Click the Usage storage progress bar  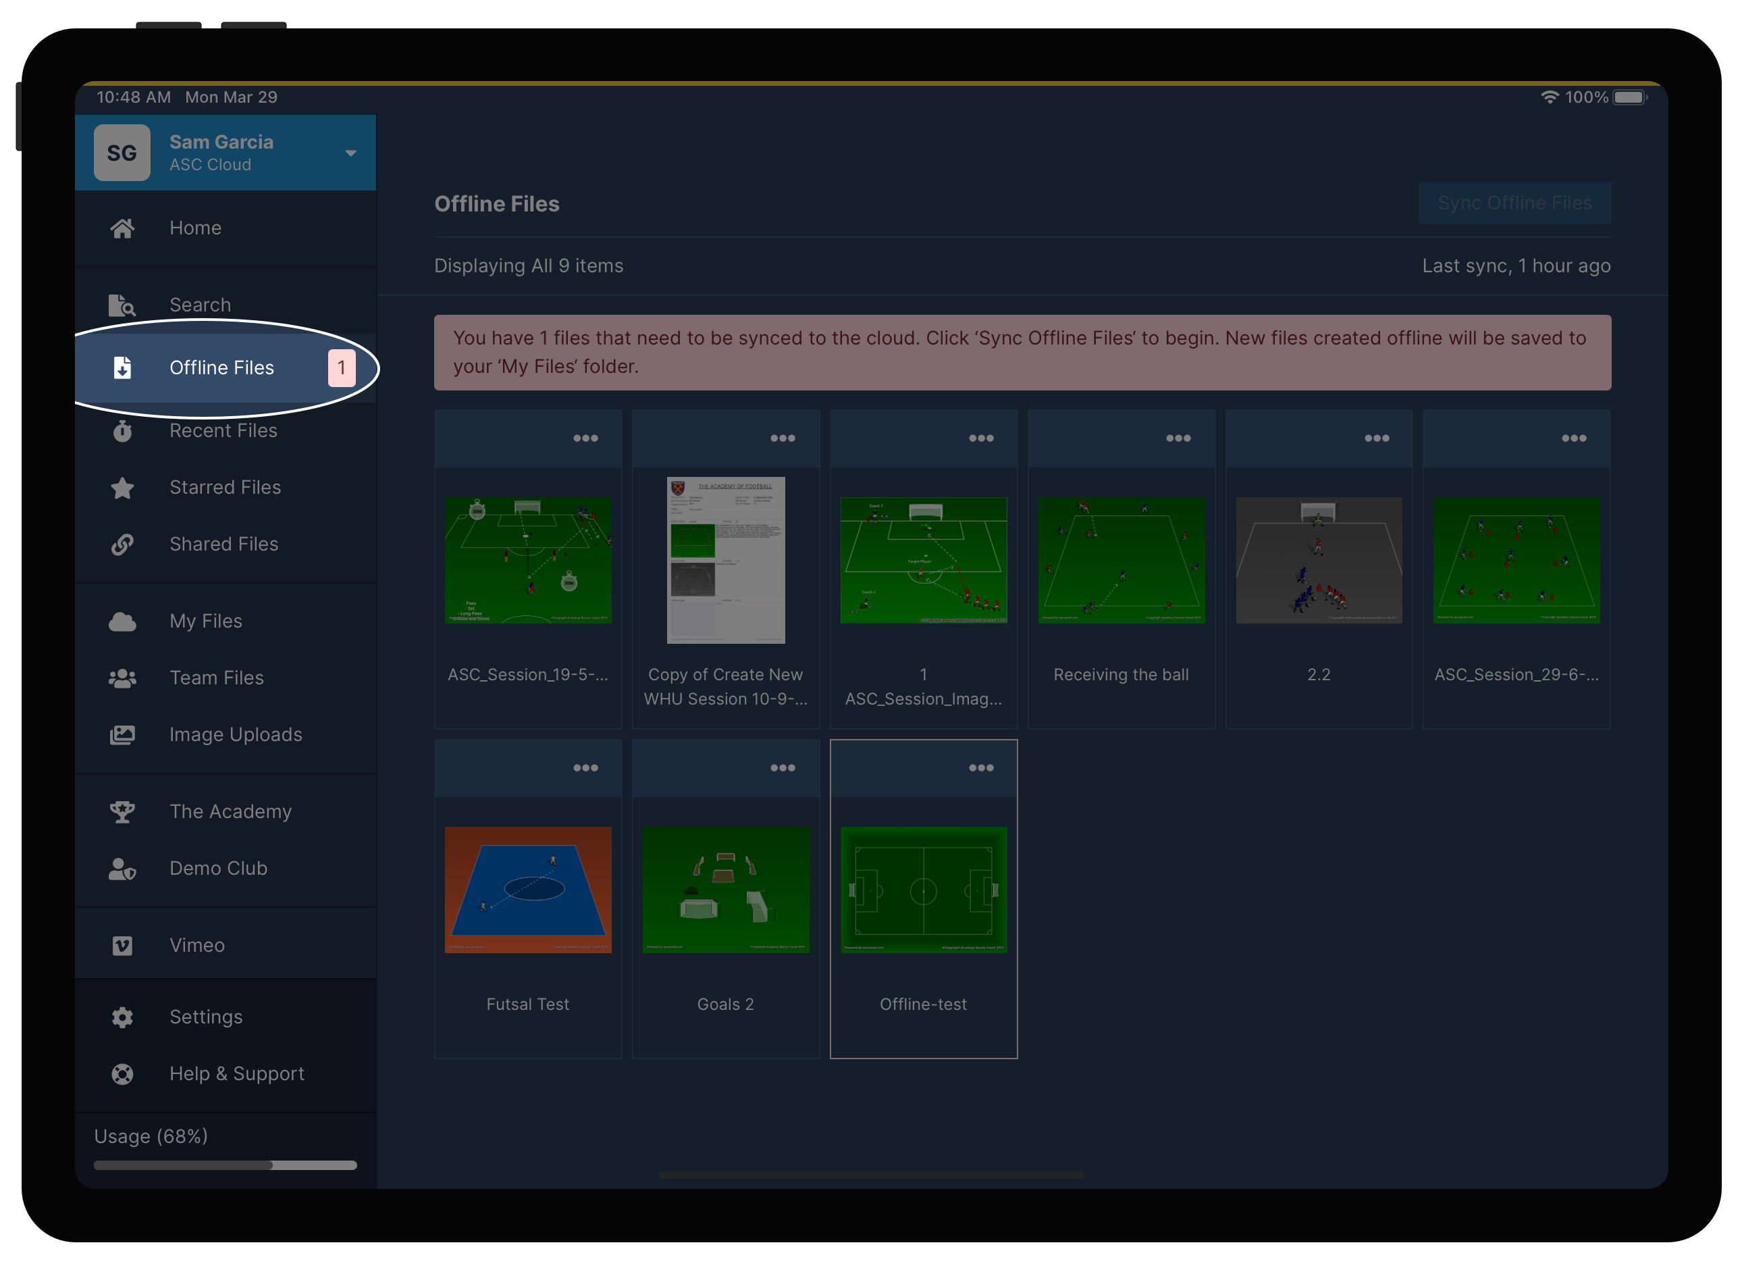click(x=225, y=1165)
